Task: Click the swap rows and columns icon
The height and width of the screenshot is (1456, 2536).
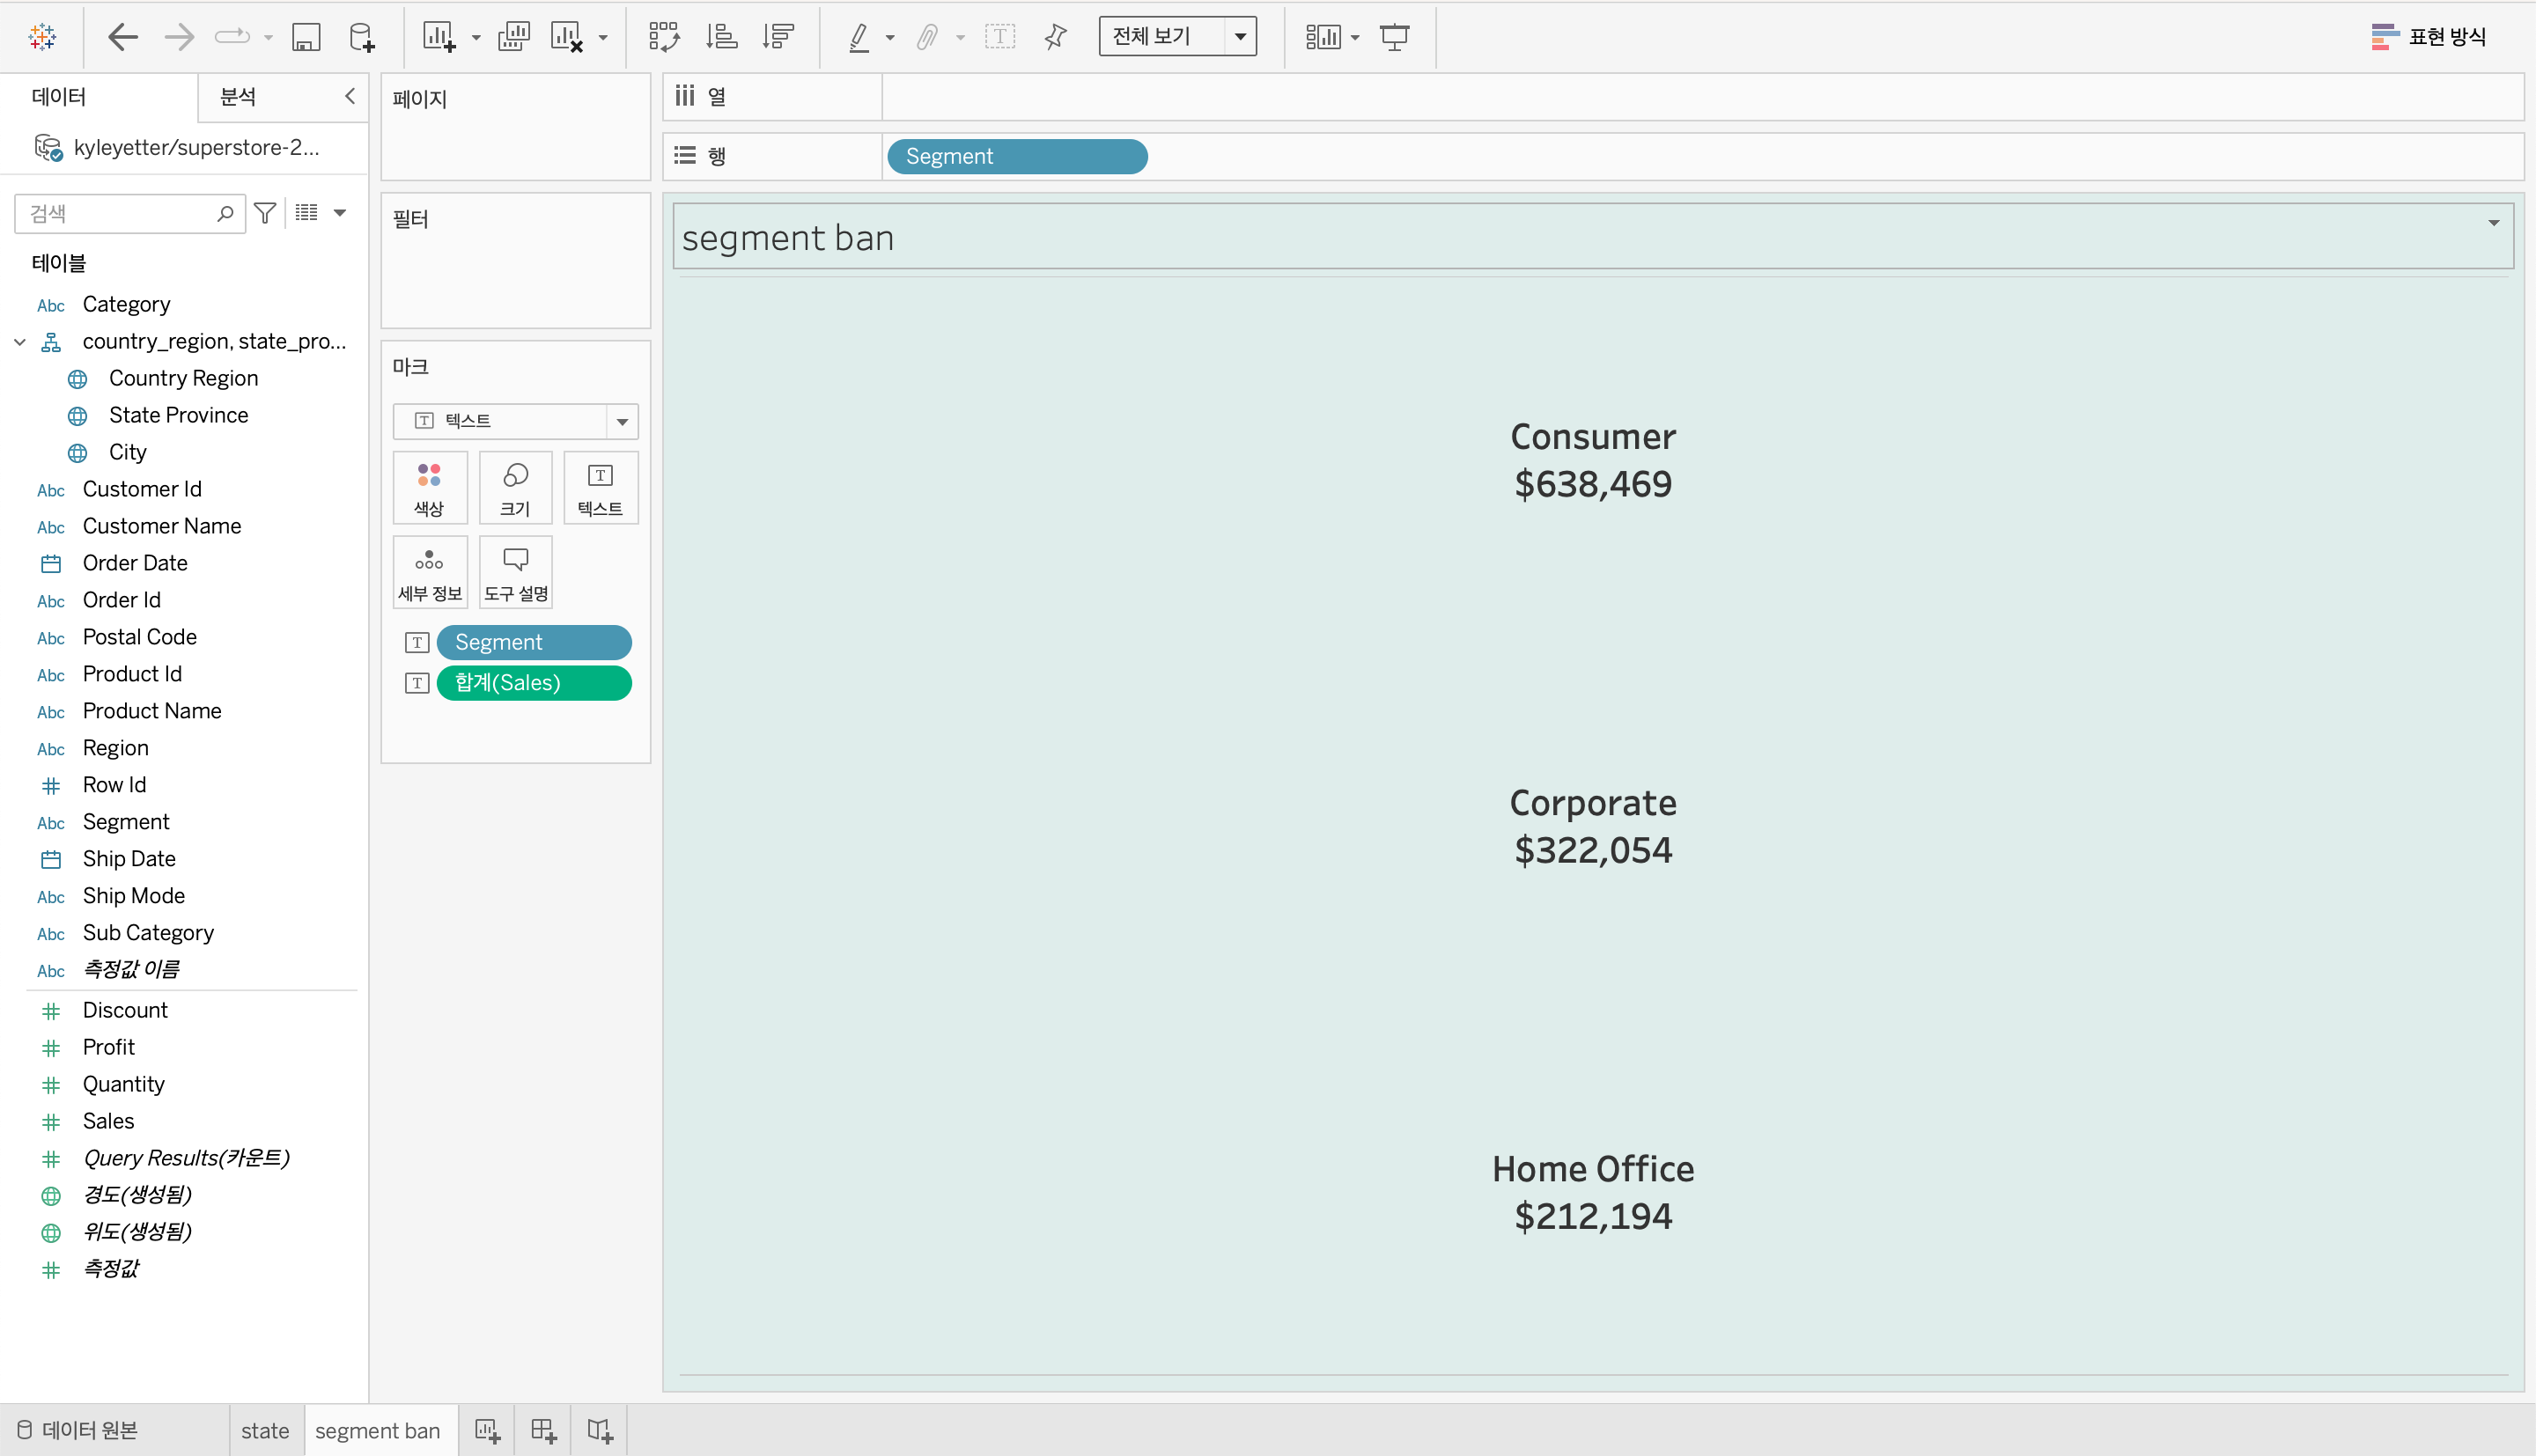Action: [663, 37]
